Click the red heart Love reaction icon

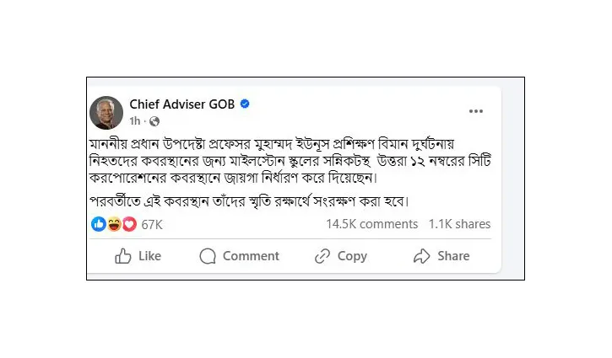(x=130, y=224)
